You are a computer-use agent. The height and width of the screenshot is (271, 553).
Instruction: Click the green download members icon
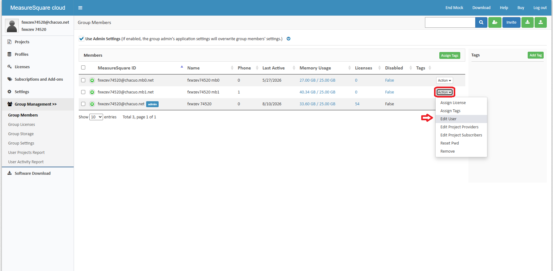[x=527, y=22]
